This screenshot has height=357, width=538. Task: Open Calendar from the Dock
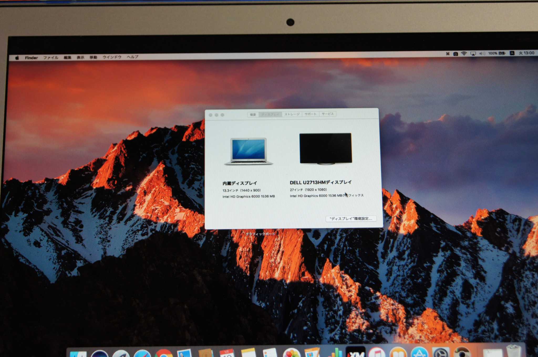pos(227,353)
